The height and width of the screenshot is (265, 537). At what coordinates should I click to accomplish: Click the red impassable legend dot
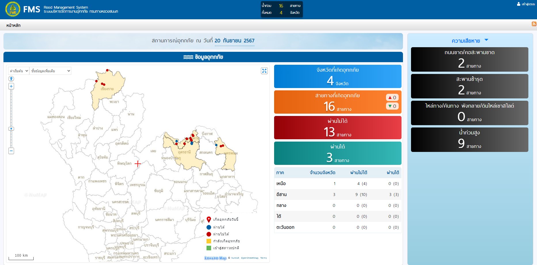coord(209,234)
